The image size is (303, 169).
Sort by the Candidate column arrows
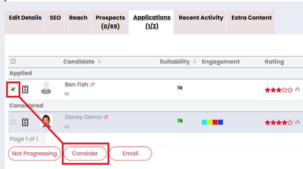pyautogui.click(x=100, y=62)
